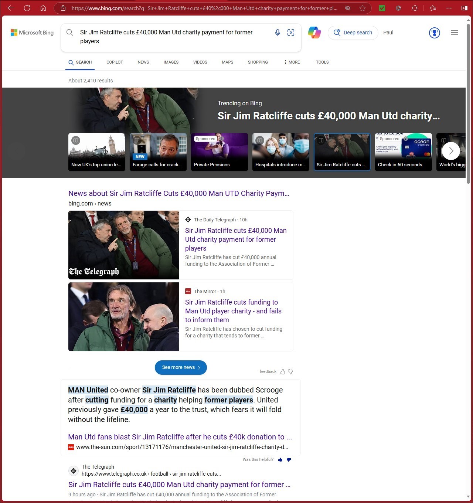
Task: Open The Mirror article headline link
Action: [233, 311]
